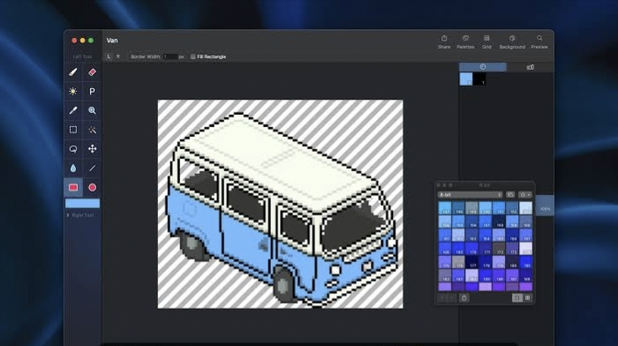Click the left tool blue color well
The image size is (618, 346).
point(82,203)
